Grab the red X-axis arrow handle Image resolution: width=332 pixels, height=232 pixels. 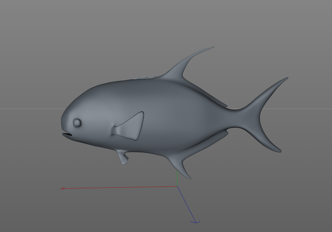pyautogui.click(x=63, y=188)
